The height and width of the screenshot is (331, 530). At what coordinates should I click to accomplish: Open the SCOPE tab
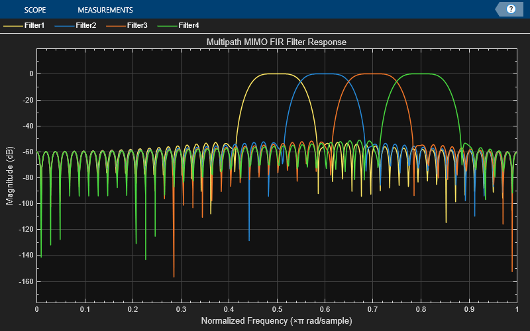tap(36, 10)
